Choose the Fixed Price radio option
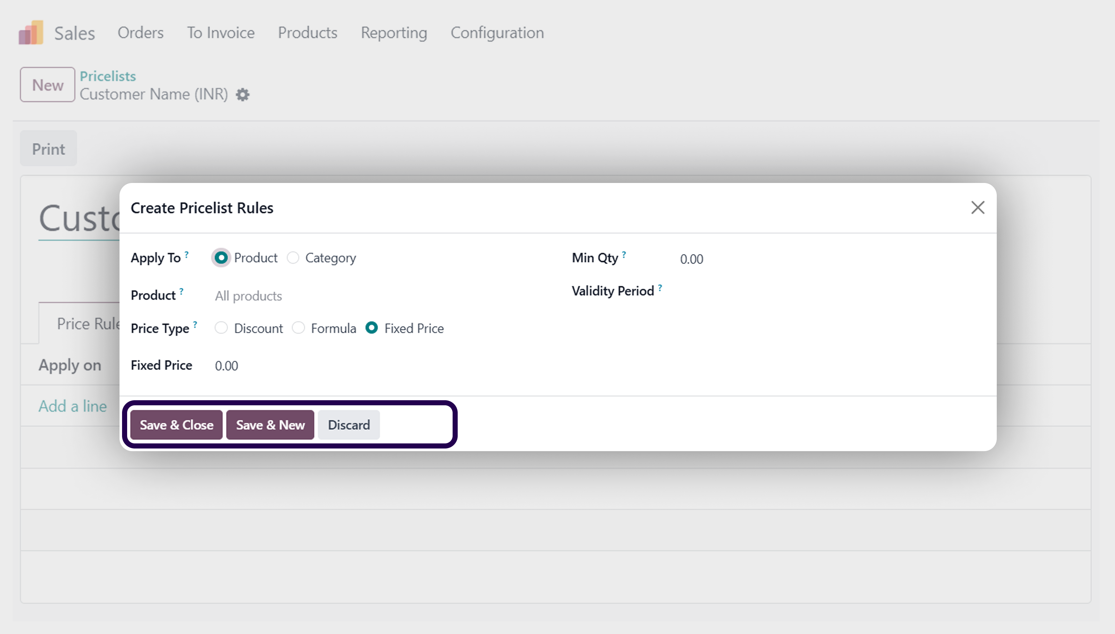 point(372,328)
